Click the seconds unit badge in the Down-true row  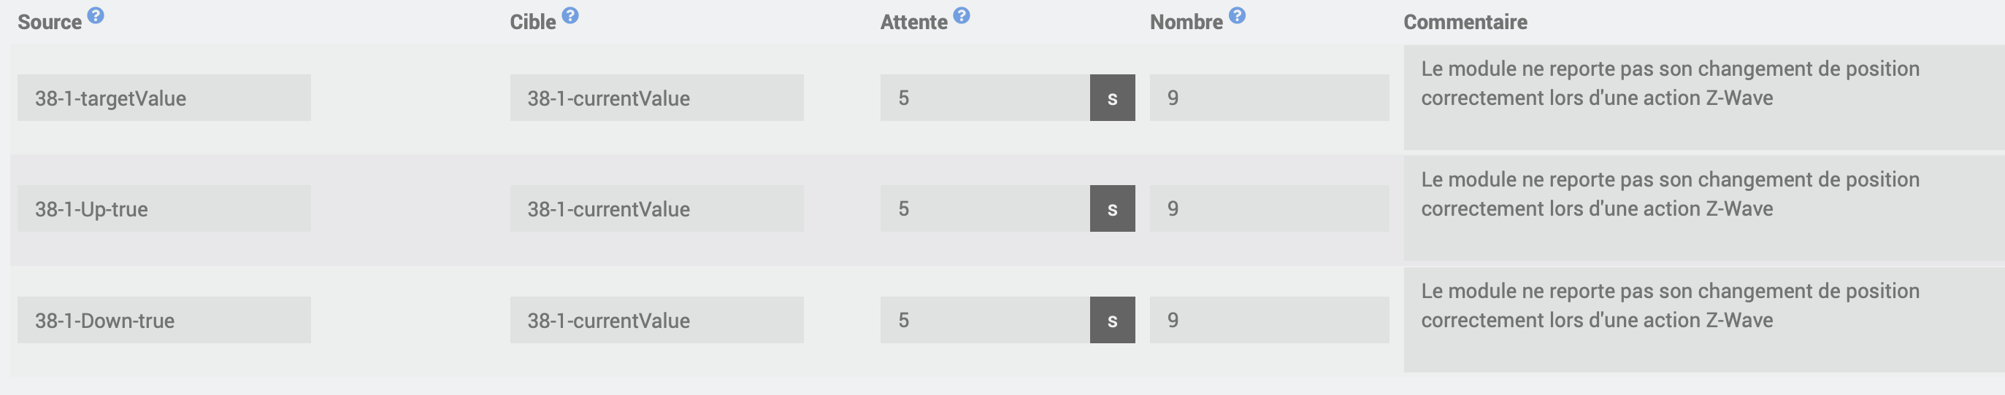[x=1112, y=320]
